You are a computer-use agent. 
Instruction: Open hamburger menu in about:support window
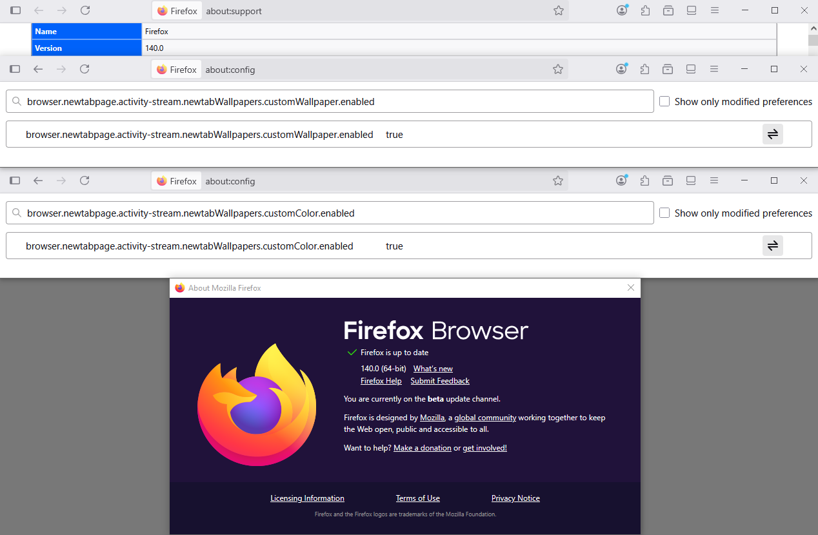point(715,10)
